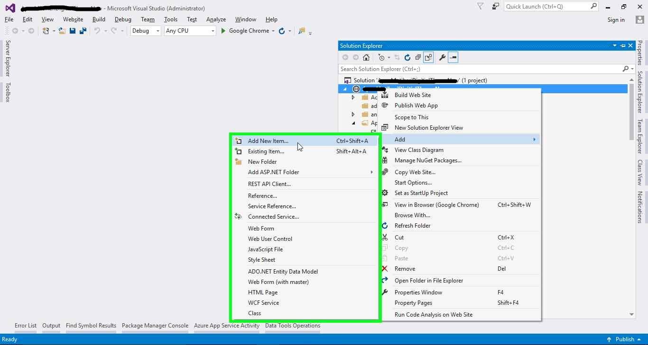
Task: Collapse the website project node arrow
Action: [345, 89]
